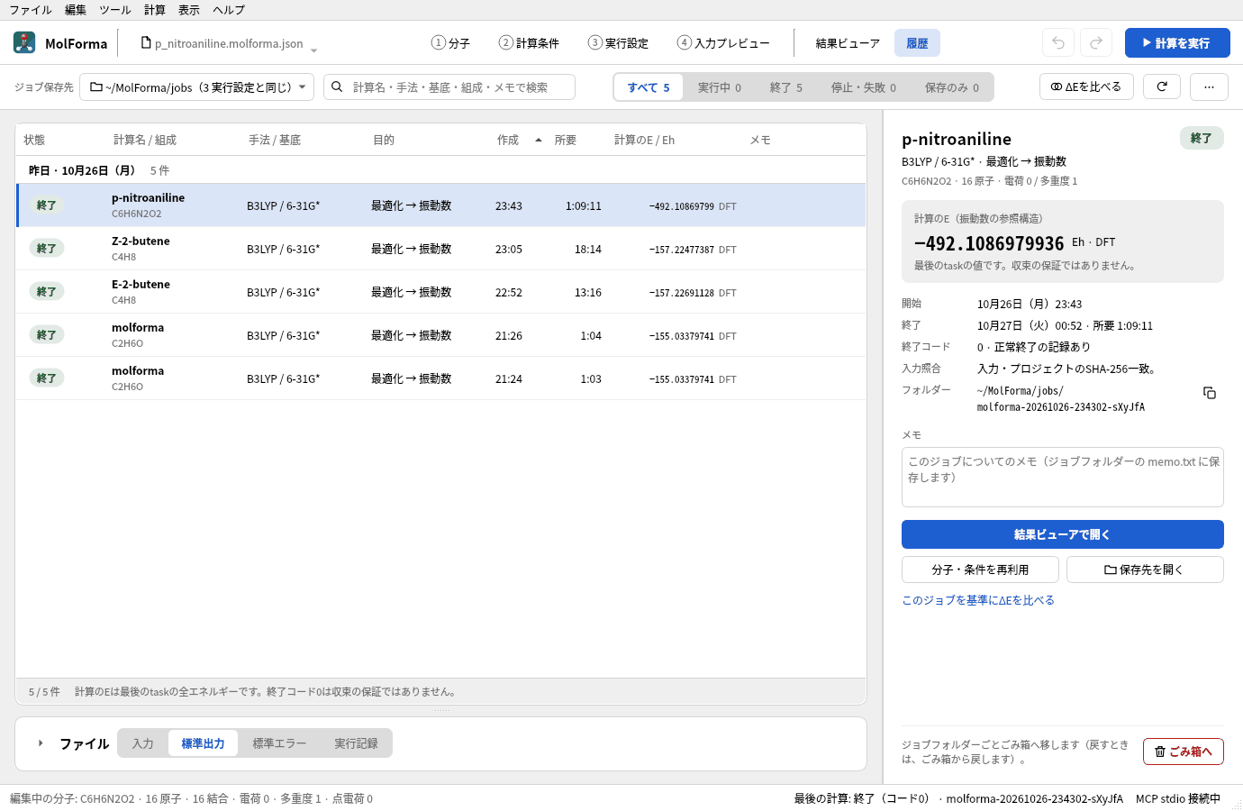This screenshot has width=1243, height=811.
Task: Open the job save location dropdown
Action: coord(196,87)
